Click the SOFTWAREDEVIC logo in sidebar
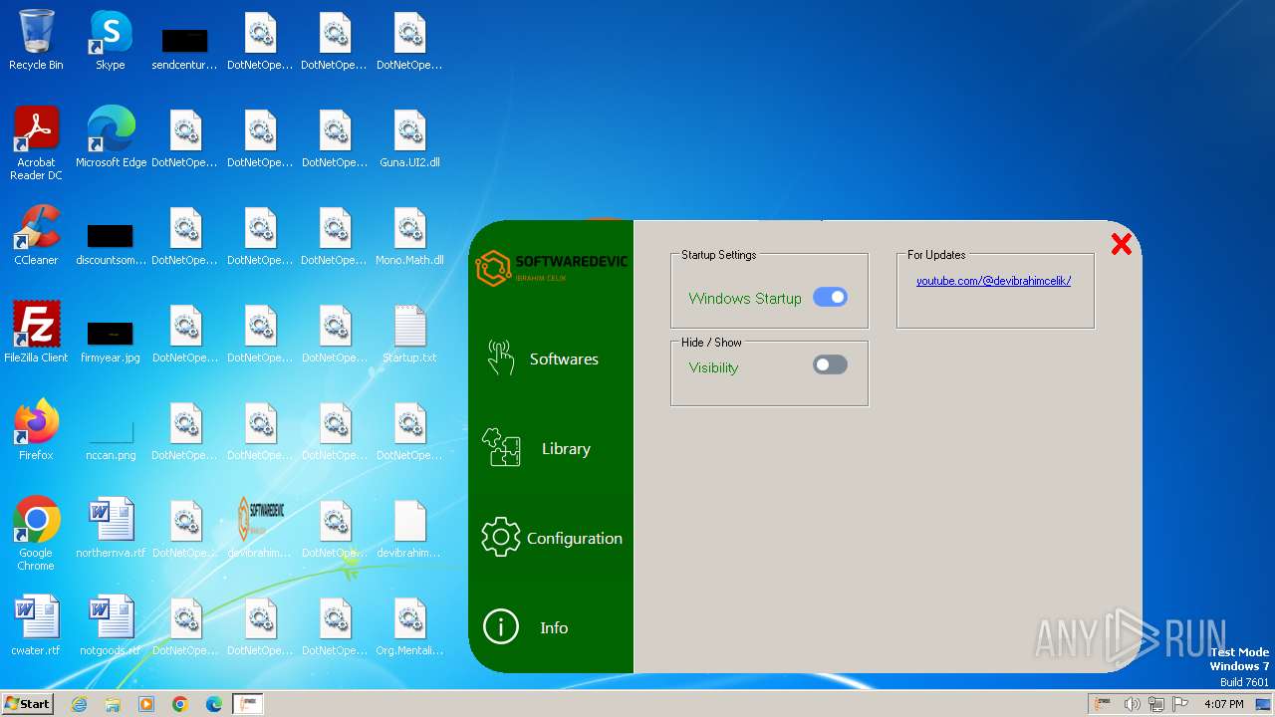The image size is (1275, 717). [552, 268]
